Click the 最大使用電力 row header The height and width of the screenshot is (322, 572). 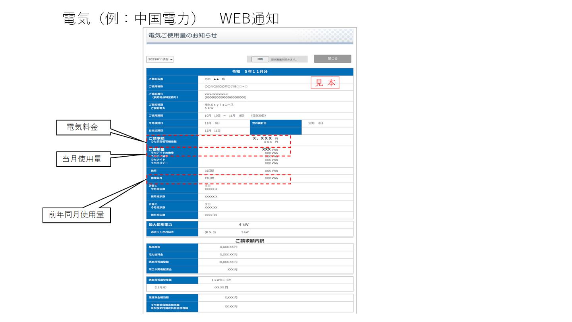pyautogui.click(x=160, y=225)
